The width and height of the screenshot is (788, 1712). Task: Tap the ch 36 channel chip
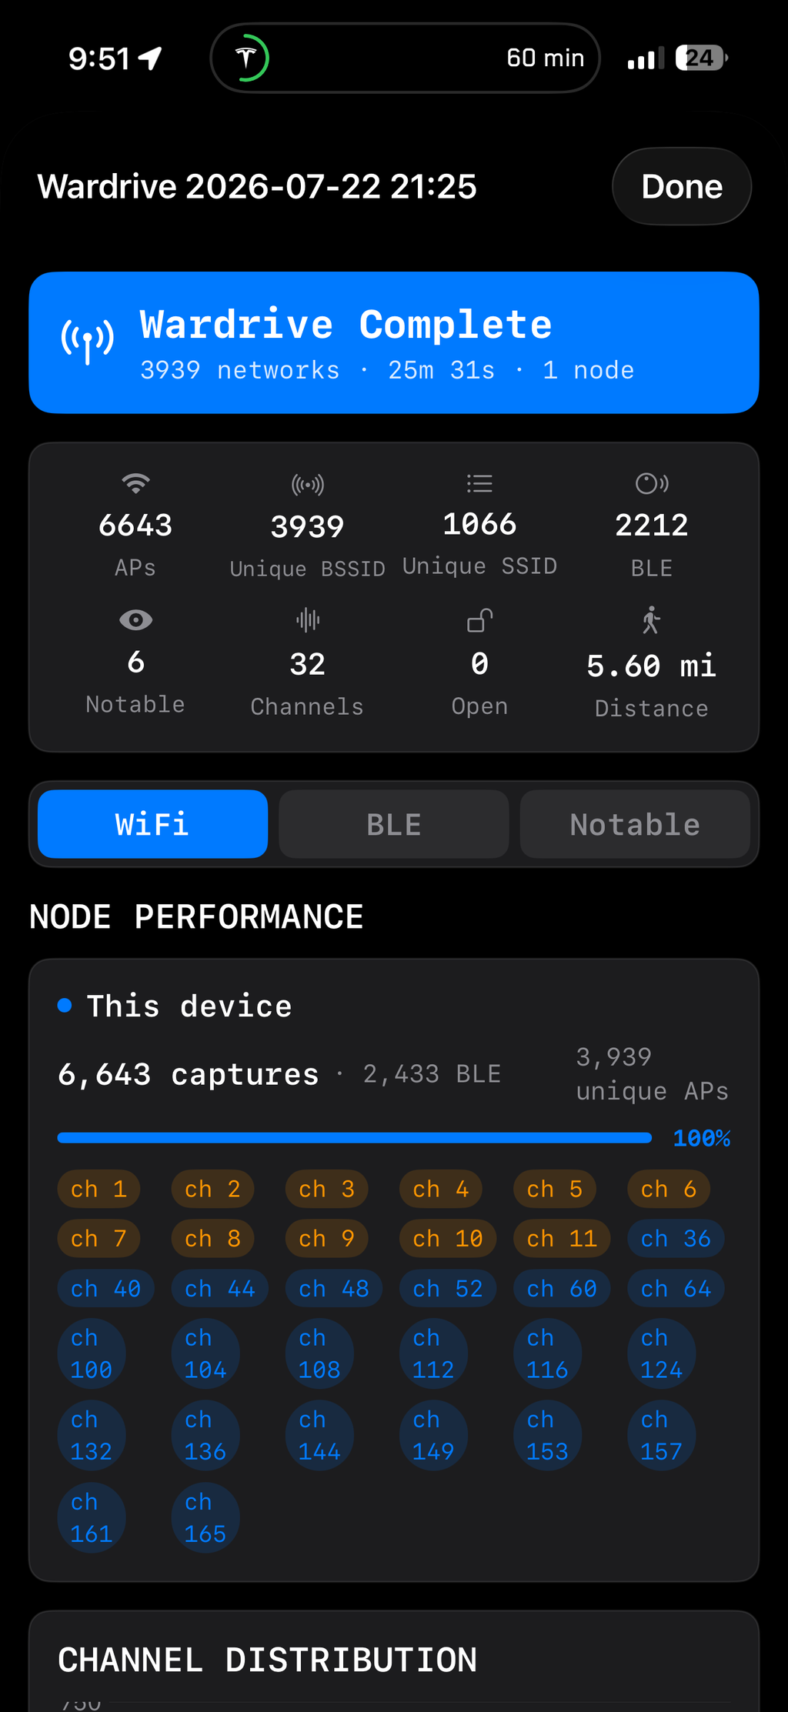(676, 1239)
